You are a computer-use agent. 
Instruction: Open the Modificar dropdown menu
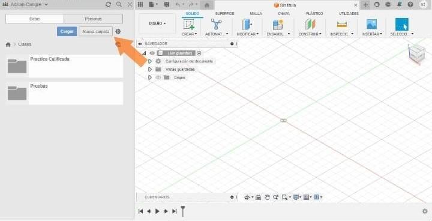tap(248, 34)
